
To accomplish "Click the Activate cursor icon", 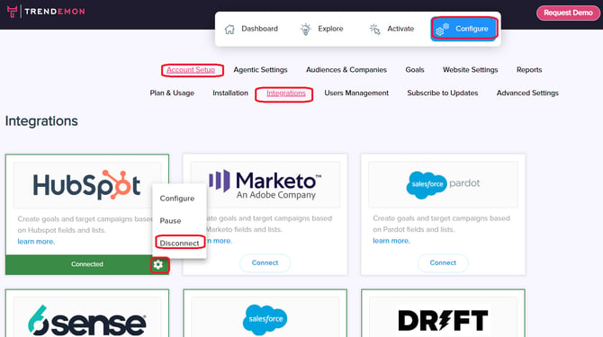I will click(375, 29).
